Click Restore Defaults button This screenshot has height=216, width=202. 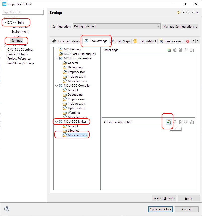[164, 198]
